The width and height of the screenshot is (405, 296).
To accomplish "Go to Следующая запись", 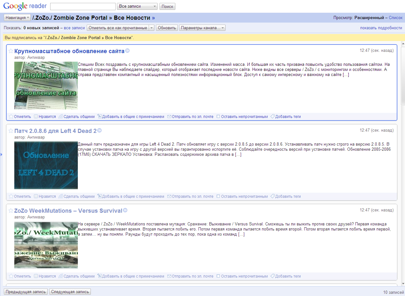I will (x=70, y=292).
